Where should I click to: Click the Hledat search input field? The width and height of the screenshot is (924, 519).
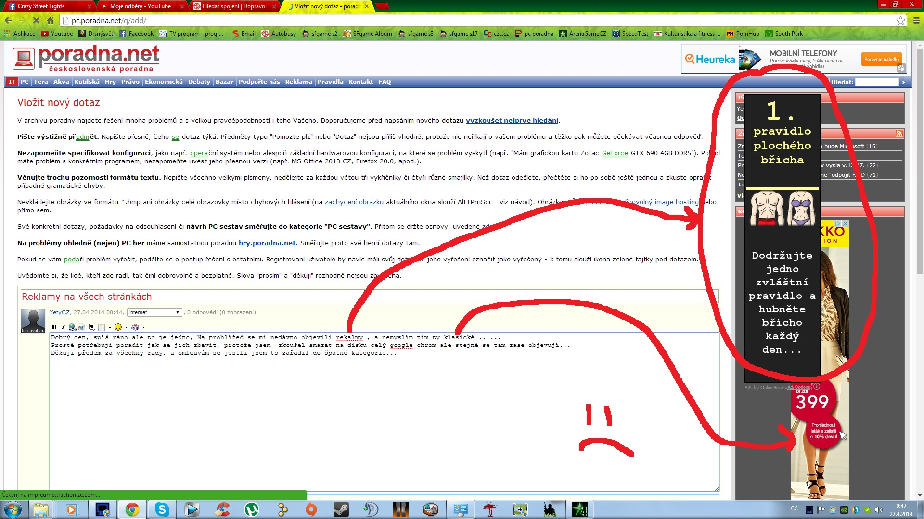876,82
